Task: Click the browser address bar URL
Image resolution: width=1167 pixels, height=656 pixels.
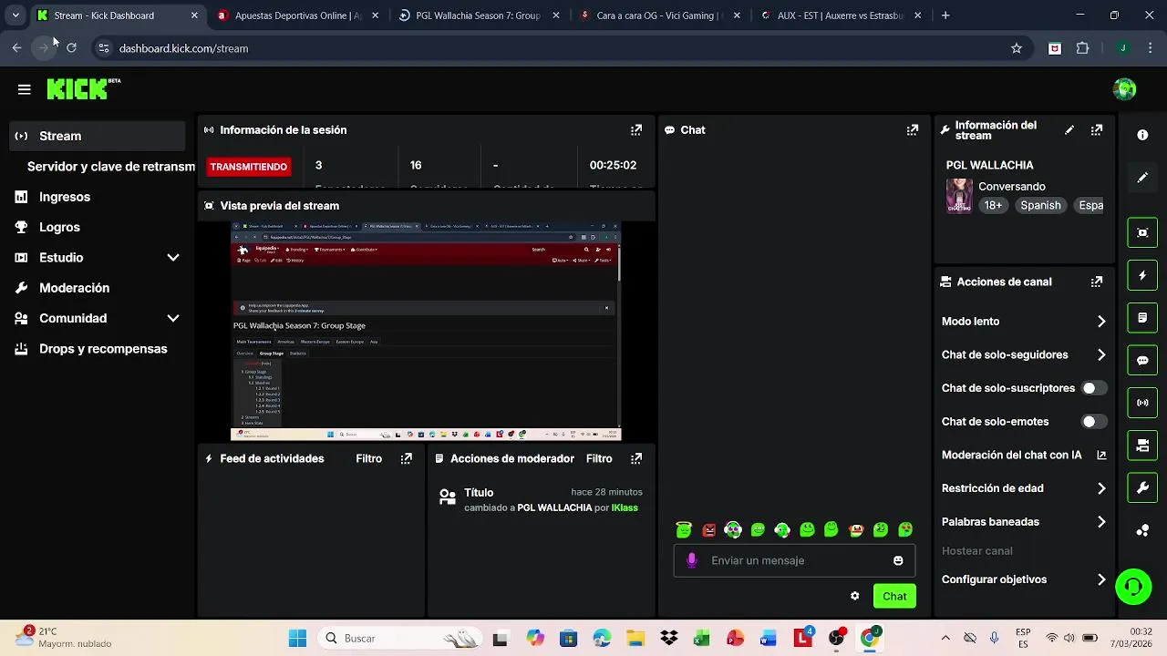Action: click(x=183, y=48)
